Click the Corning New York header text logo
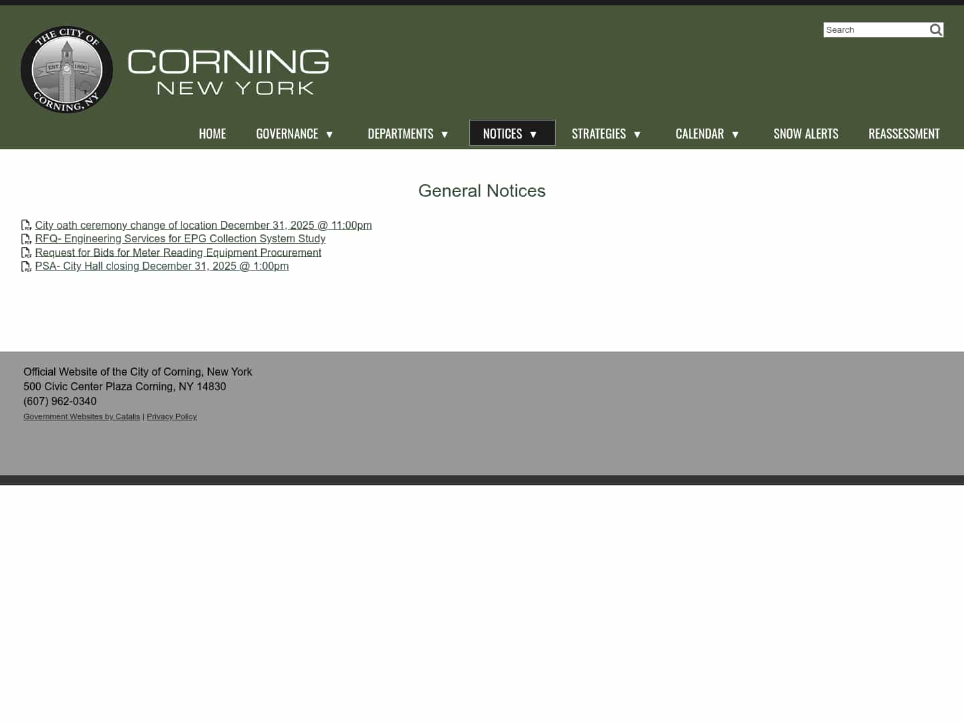The width and height of the screenshot is (964, 723). coord(228,70)
